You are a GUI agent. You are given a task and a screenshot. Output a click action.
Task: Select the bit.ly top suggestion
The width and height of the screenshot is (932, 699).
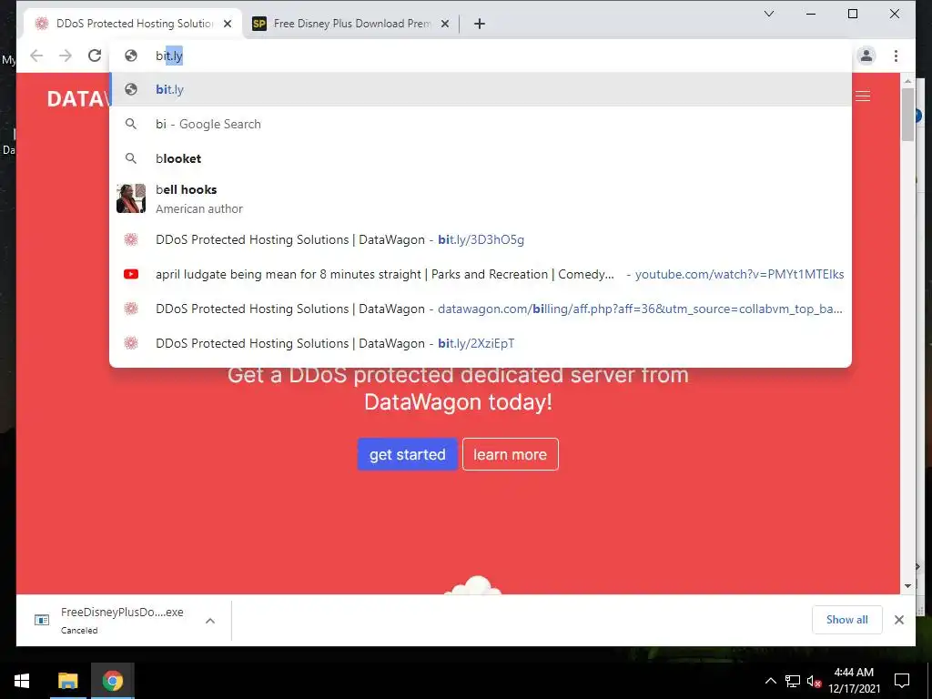click(x=481, y=90)
